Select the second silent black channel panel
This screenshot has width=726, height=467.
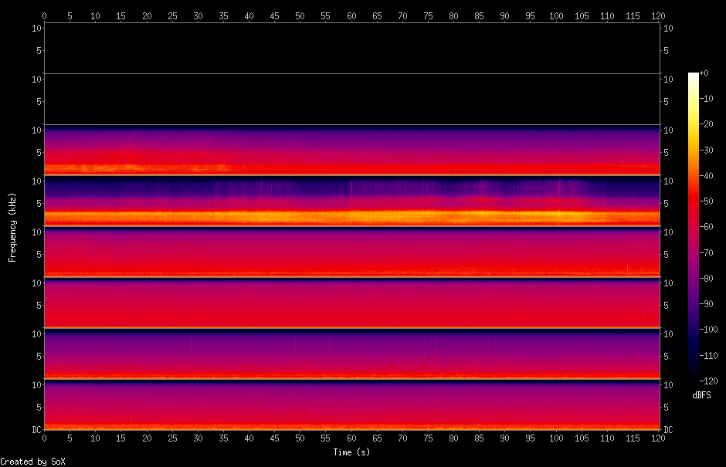pos(351,99)
